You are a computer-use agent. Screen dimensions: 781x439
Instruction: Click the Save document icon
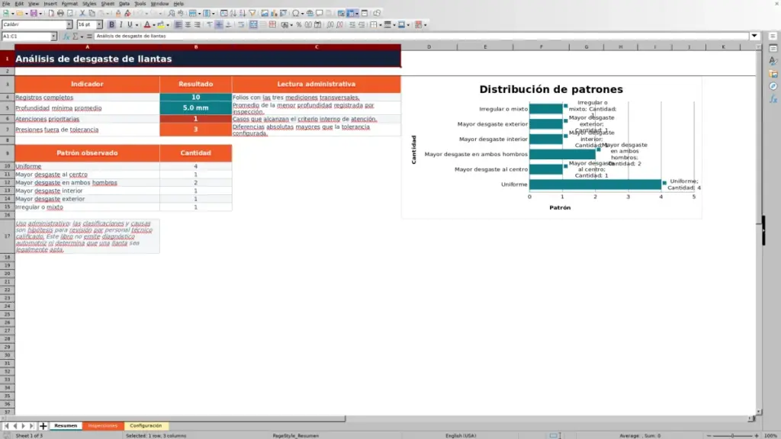pos(34,14)
